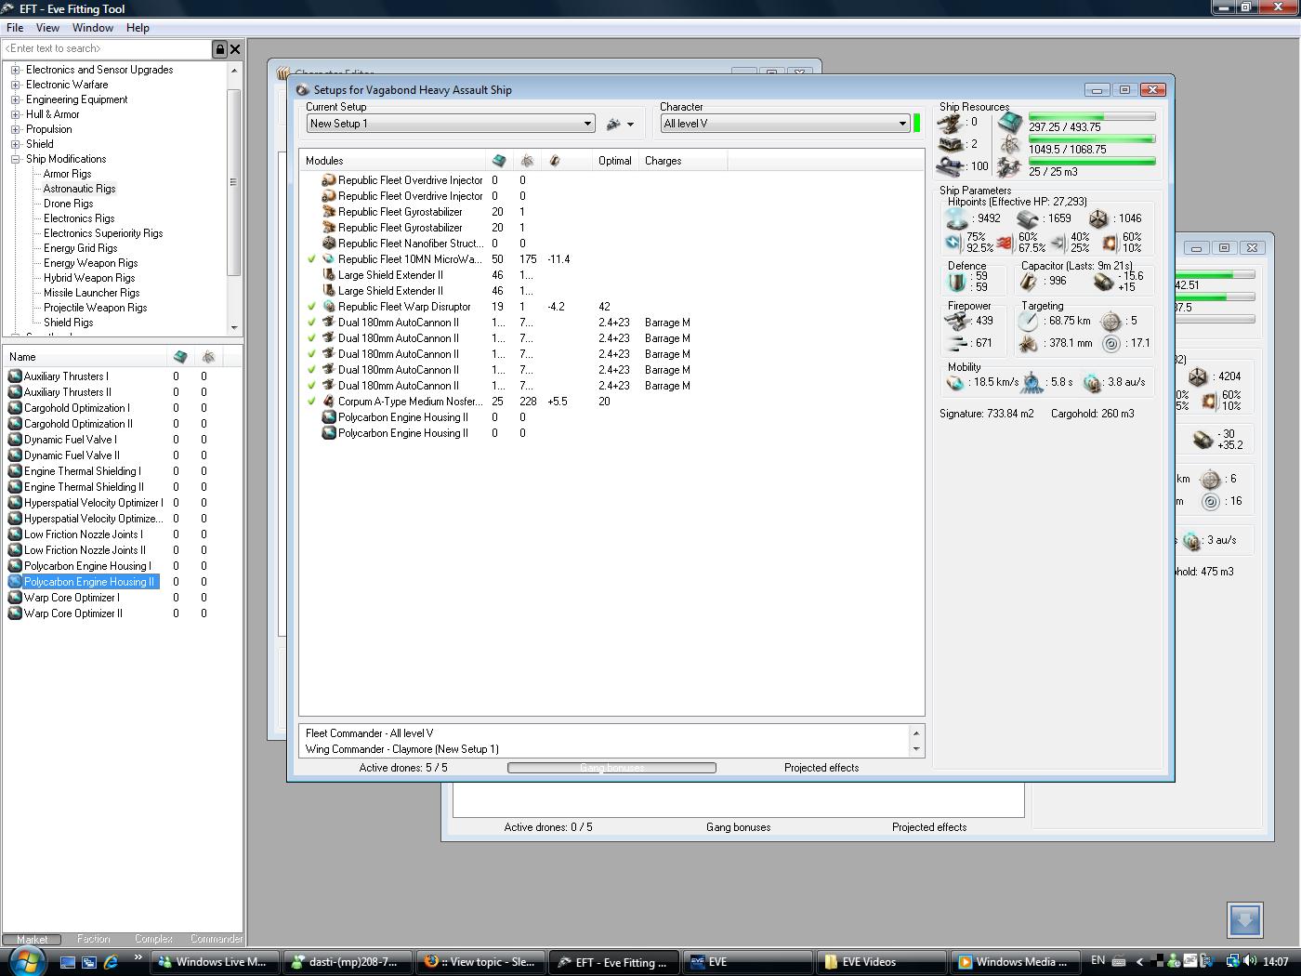Click the blue download arrow icon
This screenshot has height=976, width=1301.
click(1245, 920)
